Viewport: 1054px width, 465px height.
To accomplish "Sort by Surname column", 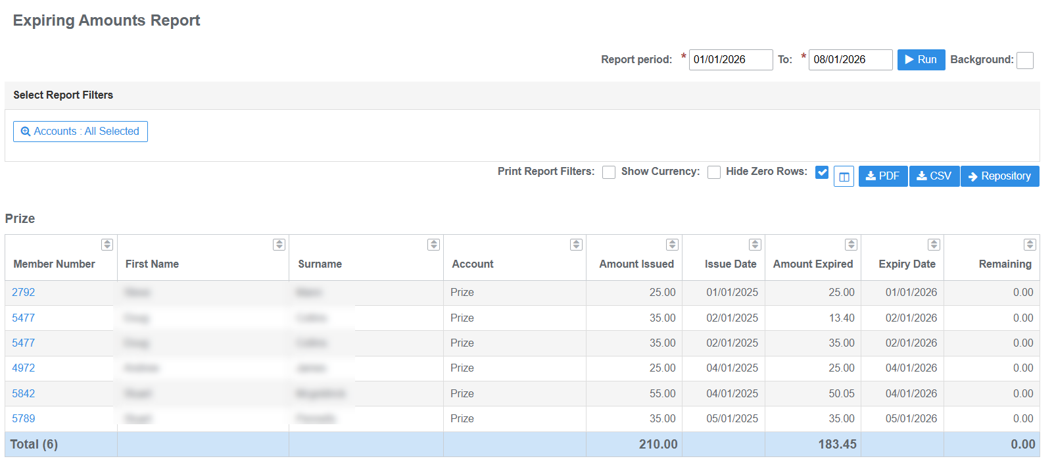I will (433, 245).
